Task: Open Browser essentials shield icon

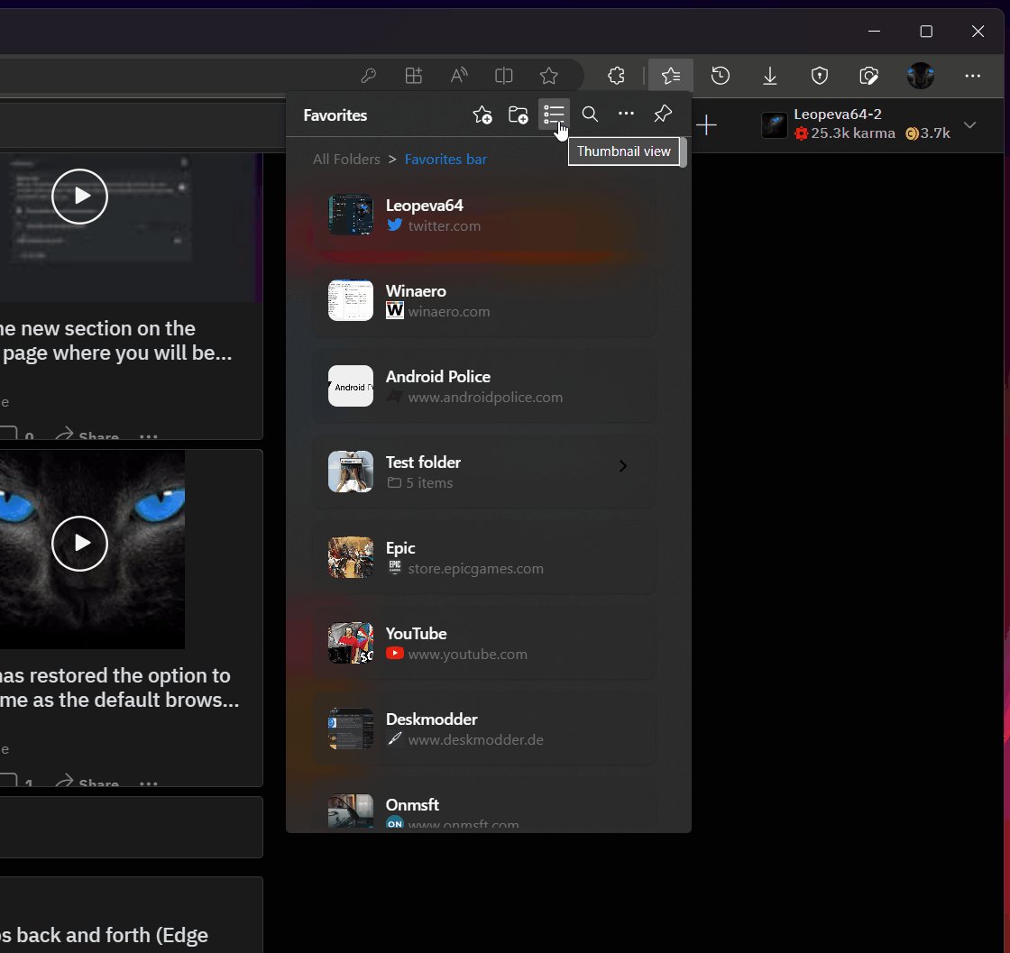Action: [x=820, y=76]
